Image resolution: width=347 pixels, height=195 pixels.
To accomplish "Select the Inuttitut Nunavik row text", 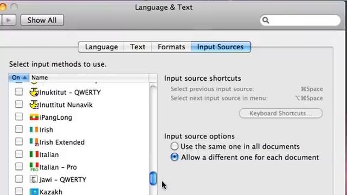I will point(66,105).
